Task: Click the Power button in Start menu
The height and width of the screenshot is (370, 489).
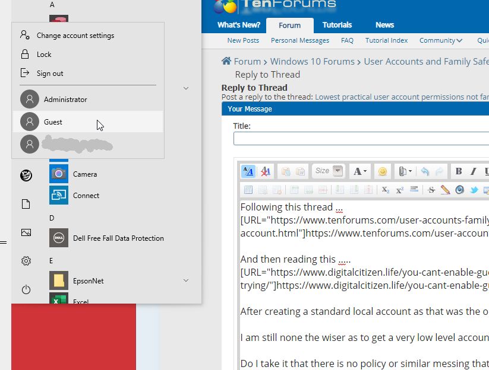Action: [26, 289]
